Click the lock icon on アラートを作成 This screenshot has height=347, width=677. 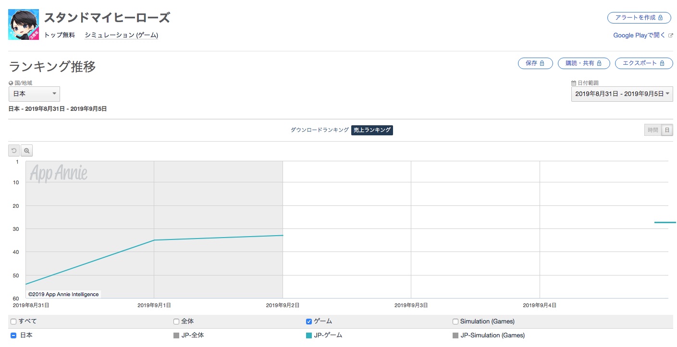(661, 18)
